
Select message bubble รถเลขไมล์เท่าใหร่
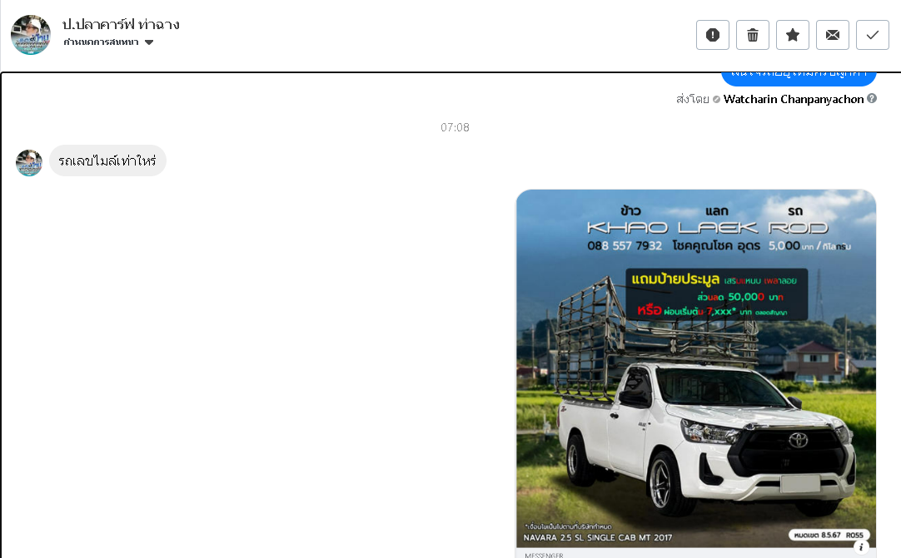point(107,160)
